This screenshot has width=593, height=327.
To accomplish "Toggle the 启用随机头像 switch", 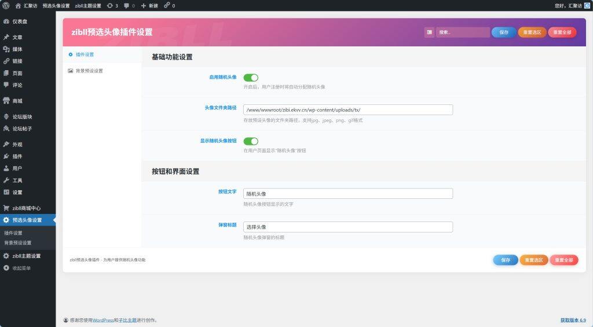I will [251, 78].
